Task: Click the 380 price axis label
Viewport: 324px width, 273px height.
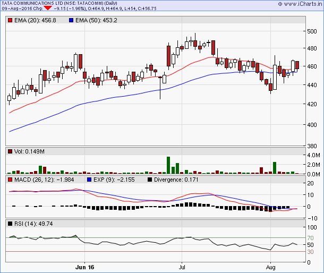Action: pyautogui.click(x=312, y=146)
